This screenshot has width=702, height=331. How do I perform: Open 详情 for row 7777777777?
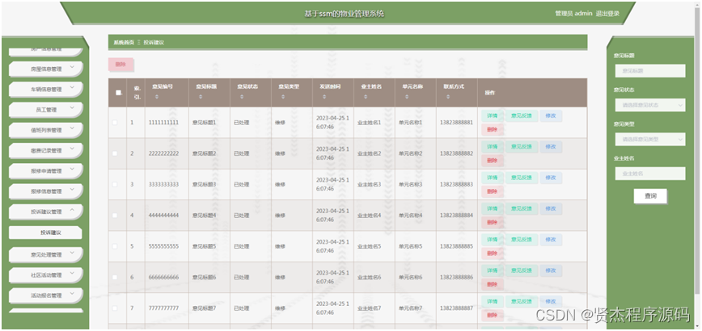[493, 301]
